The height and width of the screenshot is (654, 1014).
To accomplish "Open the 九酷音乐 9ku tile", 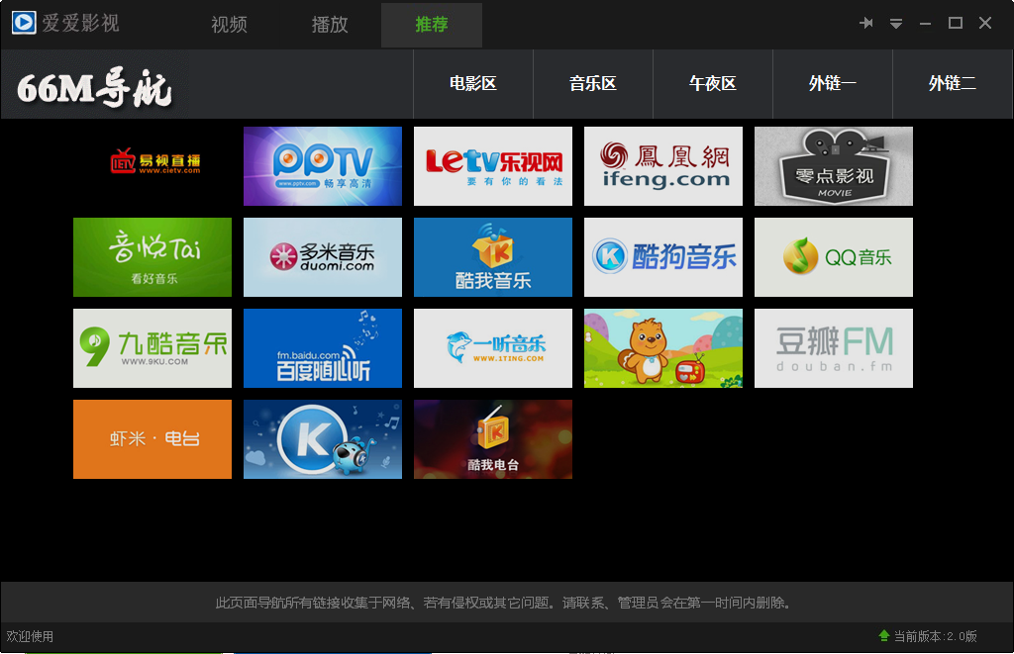I will [152, 348].
